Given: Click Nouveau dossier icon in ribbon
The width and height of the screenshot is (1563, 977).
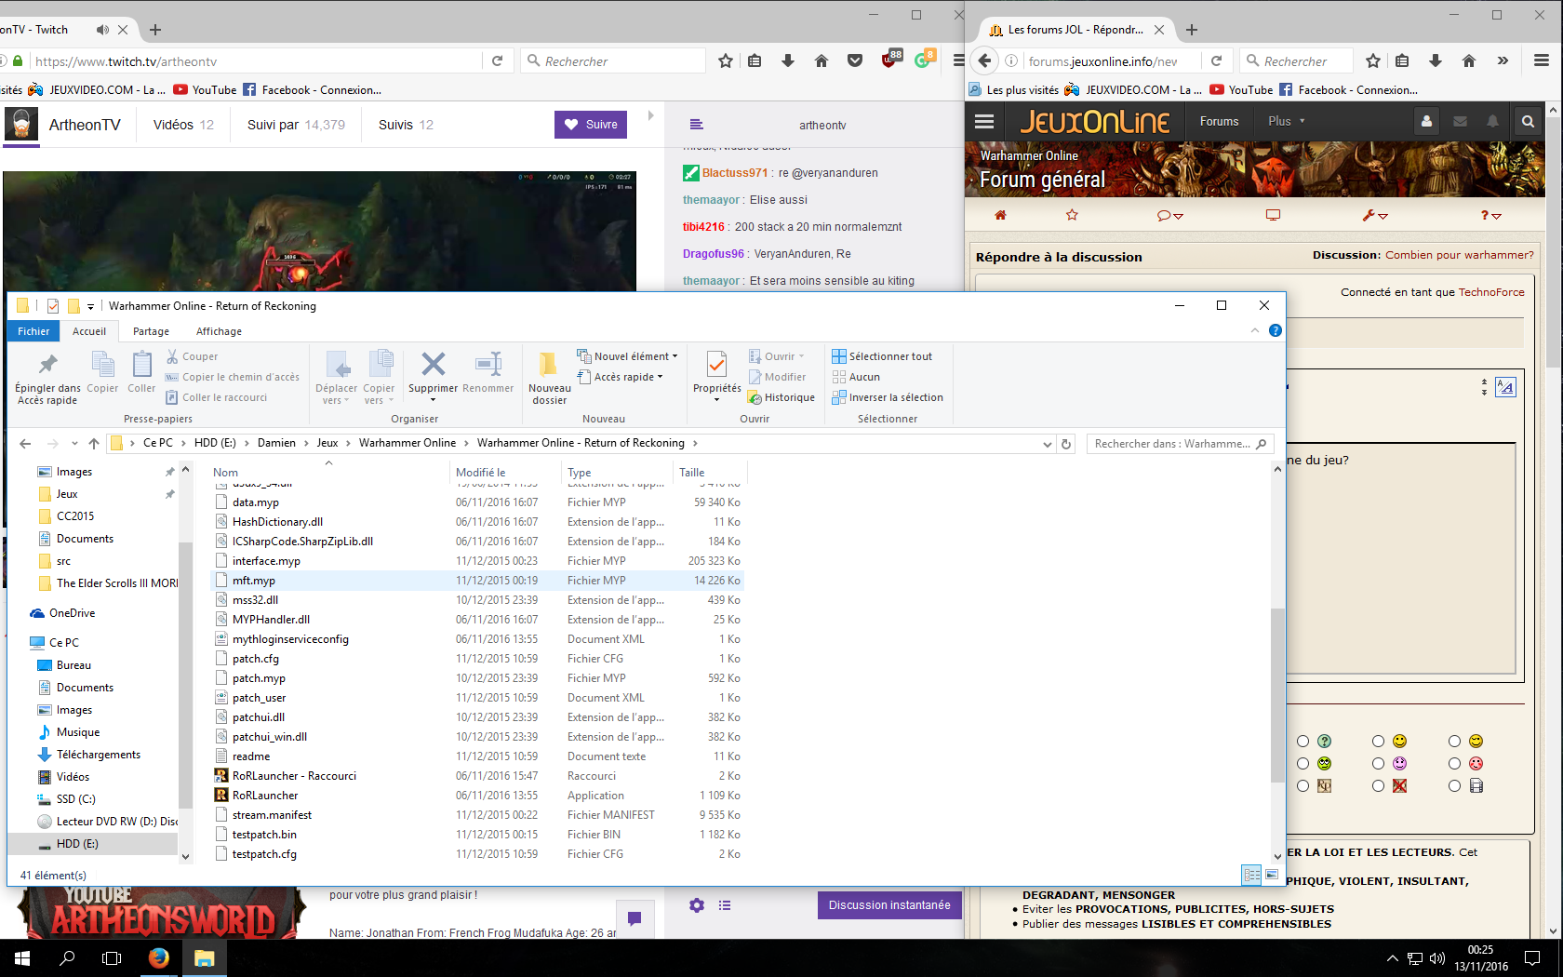Looking at the screenshot, I should tap(549, 364).
